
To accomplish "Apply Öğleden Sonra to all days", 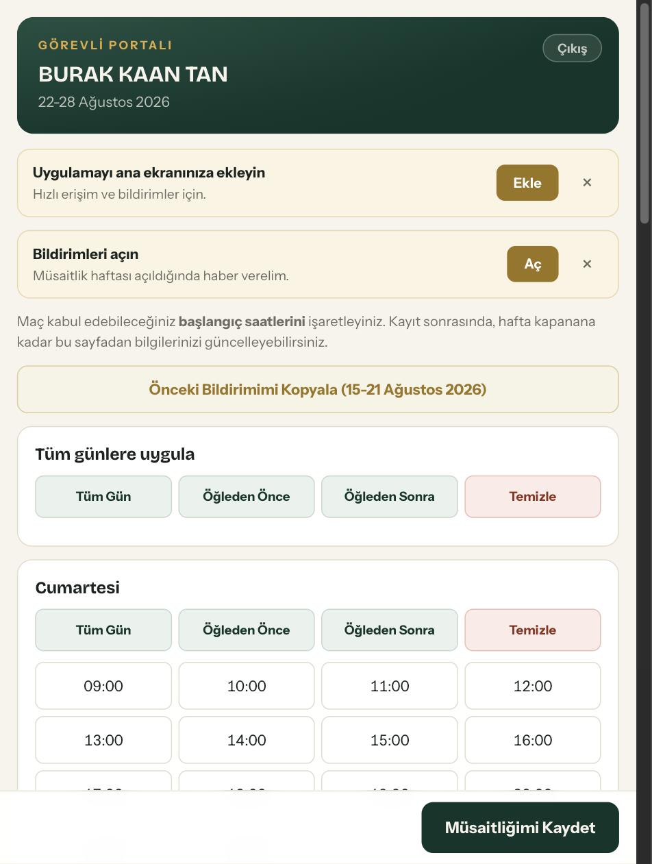I will (390, 497).
